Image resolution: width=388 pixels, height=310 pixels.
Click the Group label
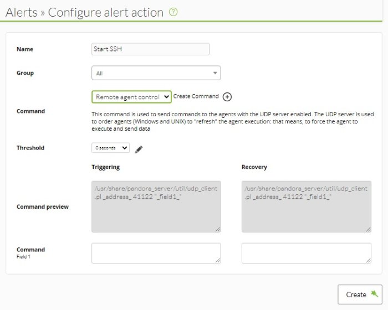point(25,73)
